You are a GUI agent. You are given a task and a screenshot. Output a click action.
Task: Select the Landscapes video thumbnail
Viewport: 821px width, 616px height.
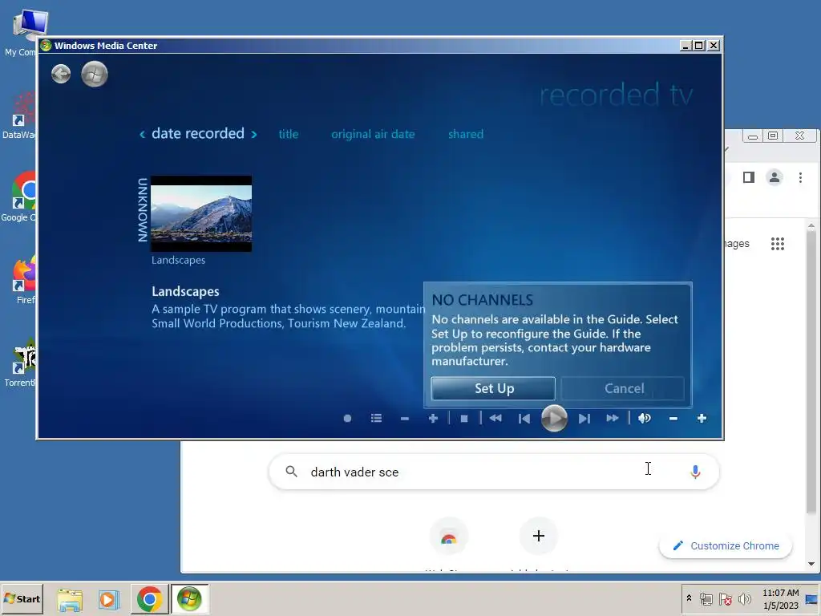(201, 213)
